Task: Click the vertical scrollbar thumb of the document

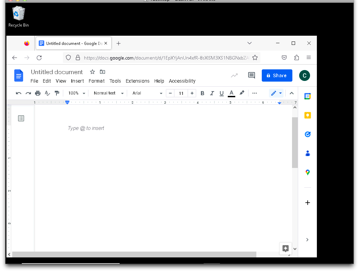Action: (295, 143)
